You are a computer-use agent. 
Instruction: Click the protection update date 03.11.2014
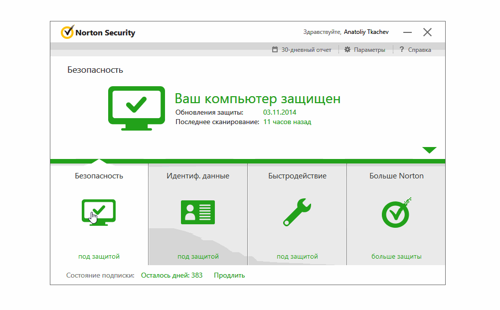point(280,112)
